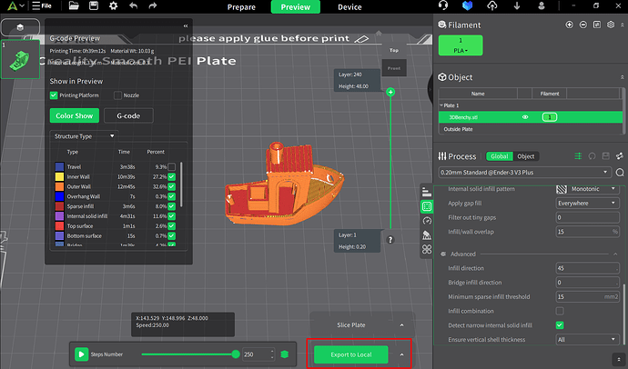Click the undo arrow
Screen dimensions: 628x369
[134, 5]
